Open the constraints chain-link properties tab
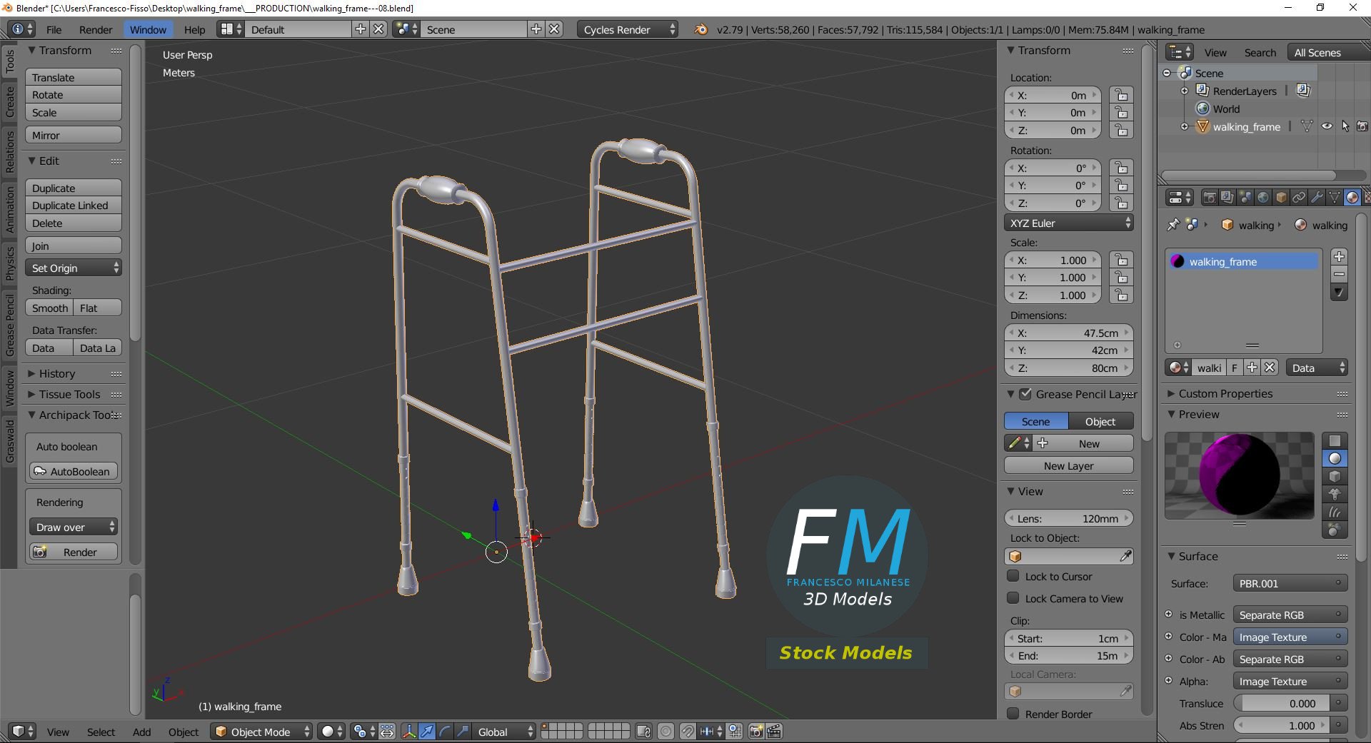 coord(1299,198)
